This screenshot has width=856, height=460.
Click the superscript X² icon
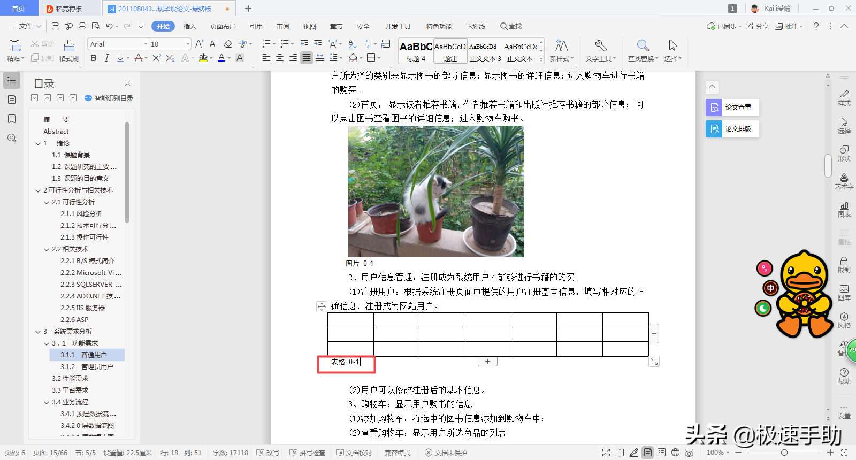point(156,58)
